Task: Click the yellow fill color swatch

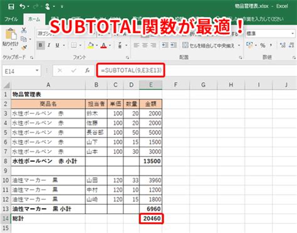Action: pos(91,45)
